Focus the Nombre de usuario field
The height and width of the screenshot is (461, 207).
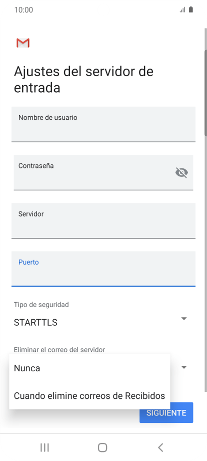point(103,124)
